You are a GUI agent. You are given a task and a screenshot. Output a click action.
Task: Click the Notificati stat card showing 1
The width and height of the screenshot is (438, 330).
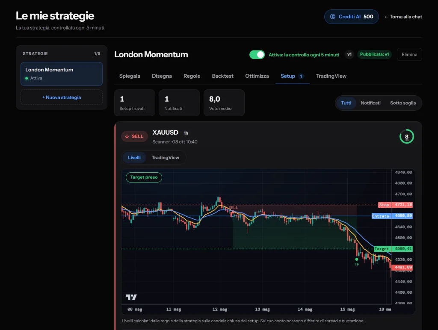click(179, 103)
